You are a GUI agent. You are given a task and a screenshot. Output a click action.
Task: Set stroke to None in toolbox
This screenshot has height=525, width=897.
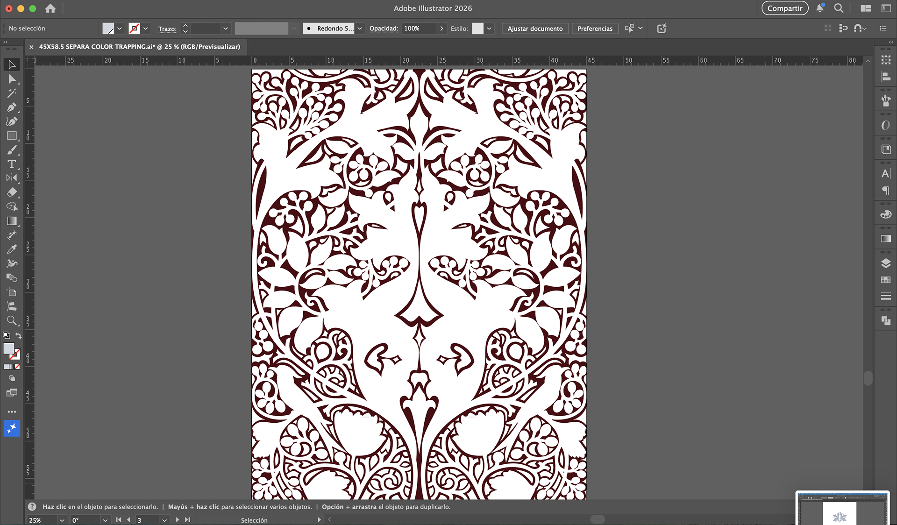17,367
